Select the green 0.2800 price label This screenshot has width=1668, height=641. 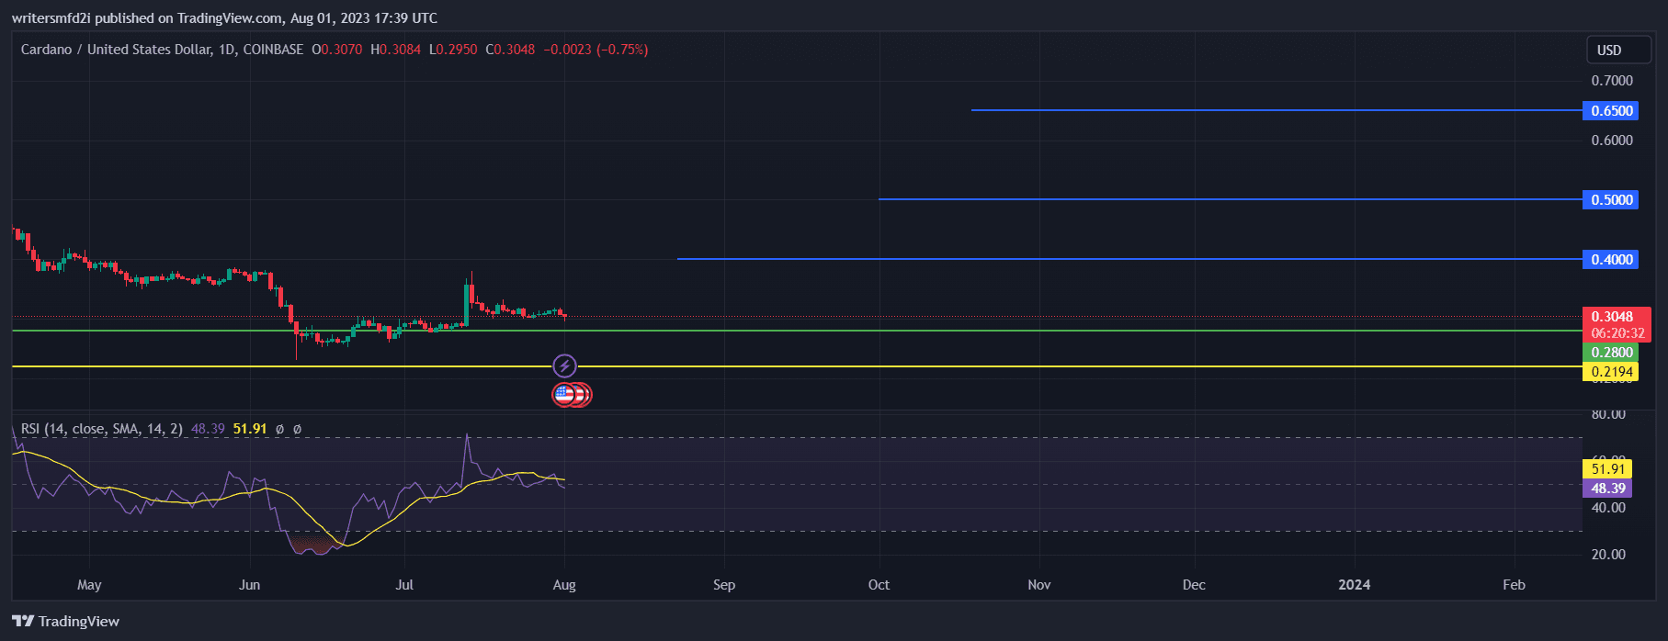(1610, 353)
